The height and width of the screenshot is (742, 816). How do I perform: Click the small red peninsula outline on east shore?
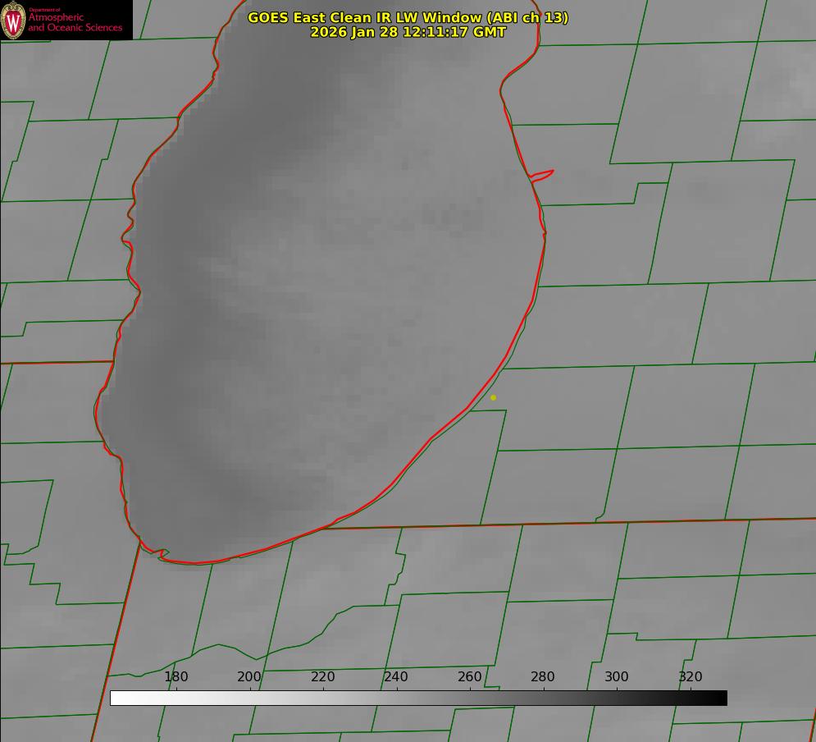543,175
